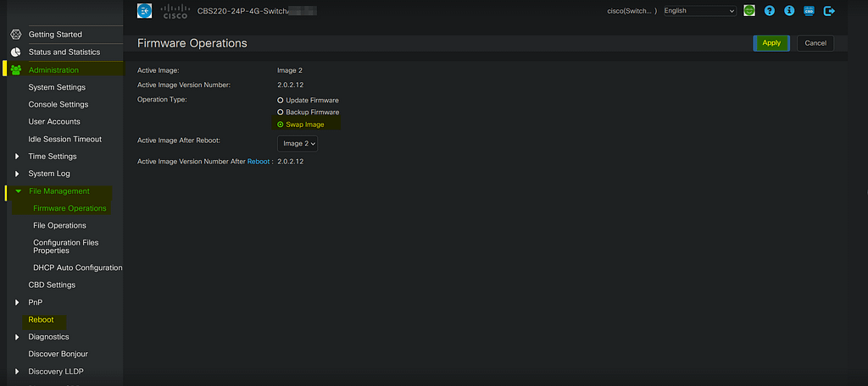Click the Status and Statistics pie icon
The height and width of the screenshot is (386, 868).
point(15,52)
